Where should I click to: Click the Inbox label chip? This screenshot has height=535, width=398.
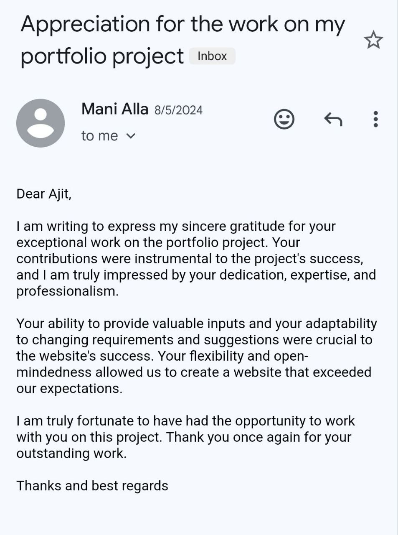click(212, 56)
